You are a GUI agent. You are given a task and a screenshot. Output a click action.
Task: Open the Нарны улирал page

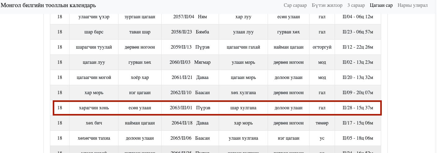click(x=412, y=5)
